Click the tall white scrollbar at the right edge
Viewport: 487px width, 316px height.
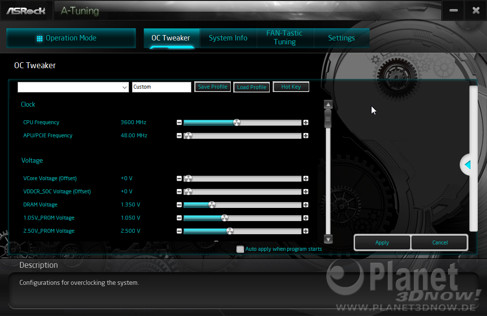pos(473,159)
